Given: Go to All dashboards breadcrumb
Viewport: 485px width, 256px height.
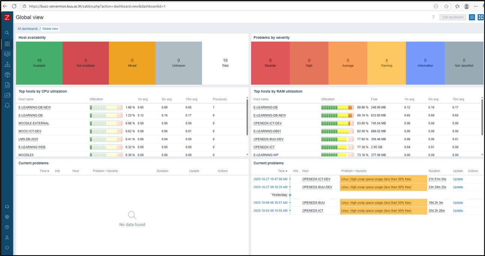Looking at the screenshot, I should click(x=28, y=29).
